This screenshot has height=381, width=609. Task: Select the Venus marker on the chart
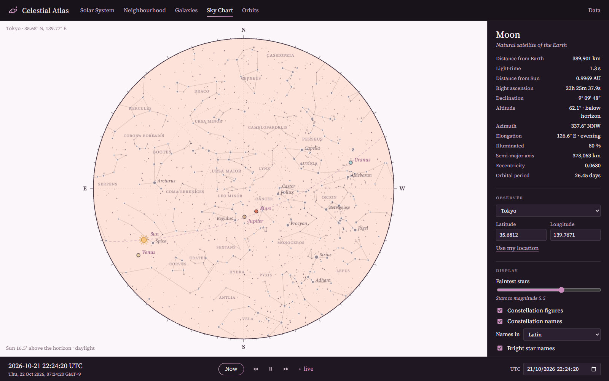(x=138, y=255)
